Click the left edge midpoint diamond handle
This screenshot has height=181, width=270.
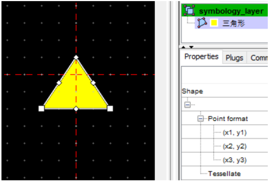click(59, 83)
